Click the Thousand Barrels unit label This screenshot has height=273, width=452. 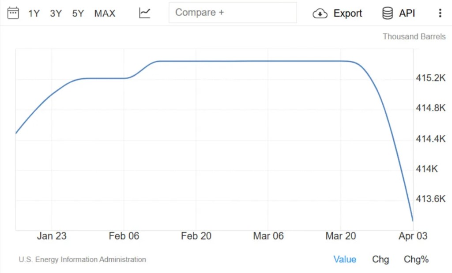coord(414,37)
